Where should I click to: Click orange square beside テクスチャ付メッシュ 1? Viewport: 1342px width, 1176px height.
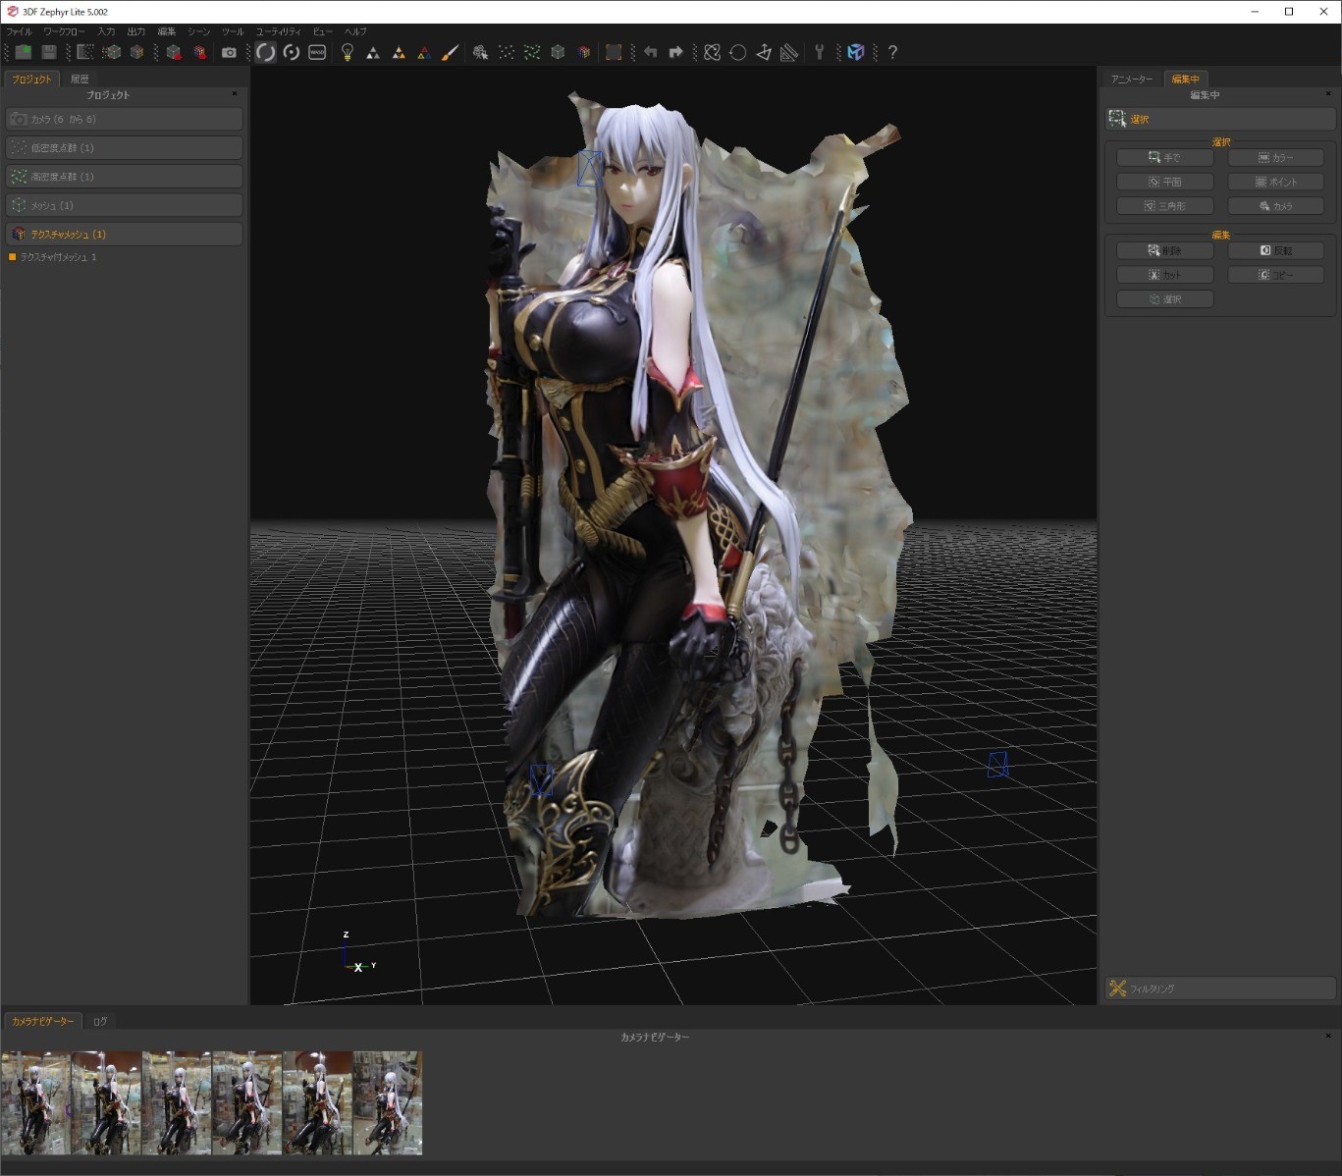12,257
